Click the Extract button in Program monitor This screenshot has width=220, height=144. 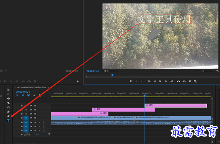pyautogui.click(x=184, y=81)
